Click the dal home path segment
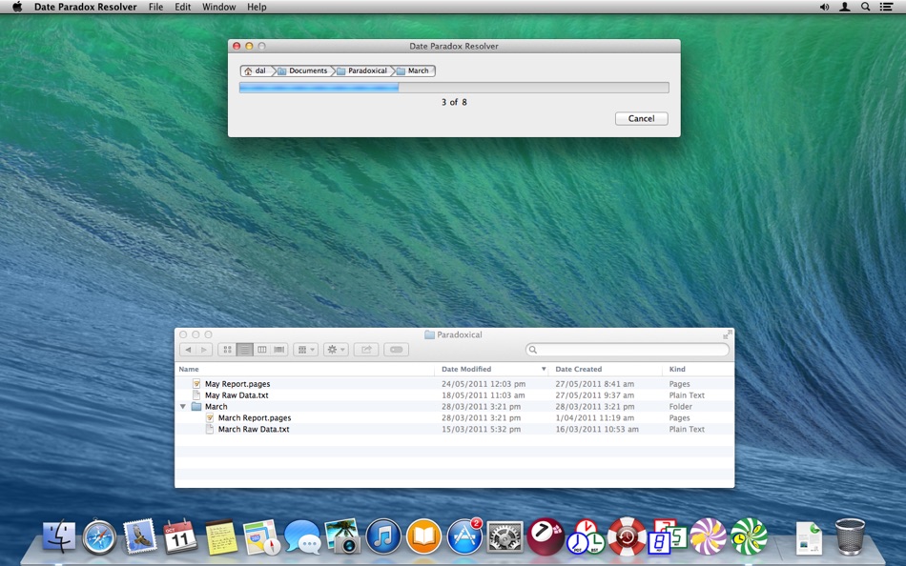Image resolution: width=906 pixels, height=566 pixels. pos(256,71)
